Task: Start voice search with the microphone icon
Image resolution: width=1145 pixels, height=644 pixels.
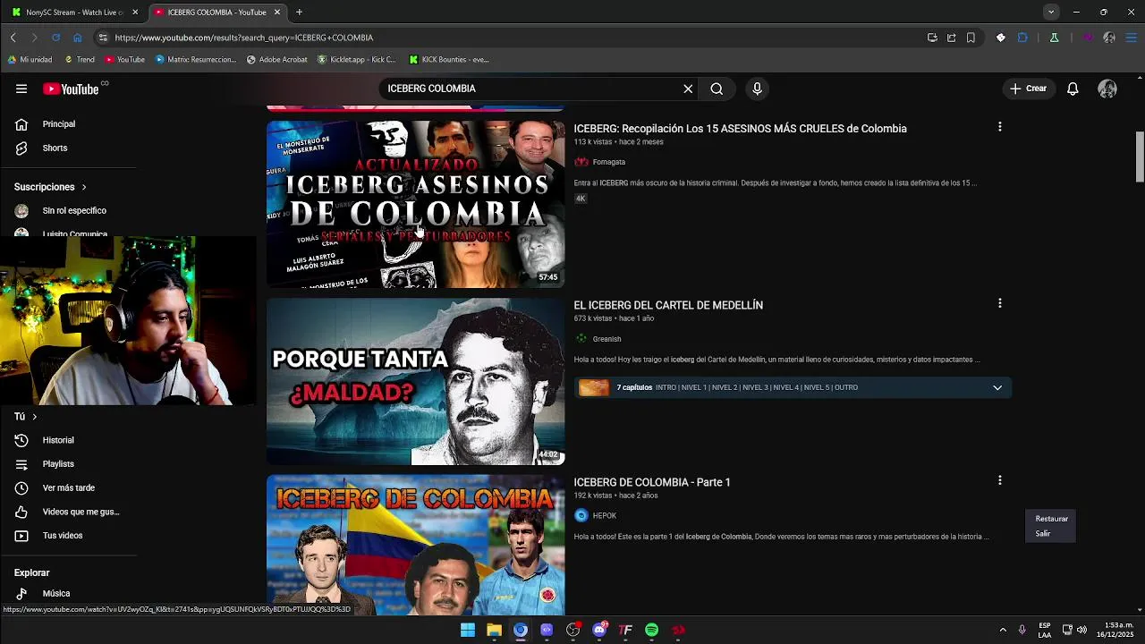Action: [757, 89]
